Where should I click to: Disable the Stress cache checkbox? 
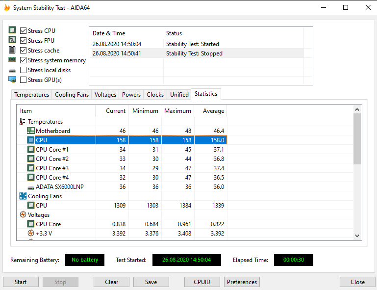click(x=23, y=51)
